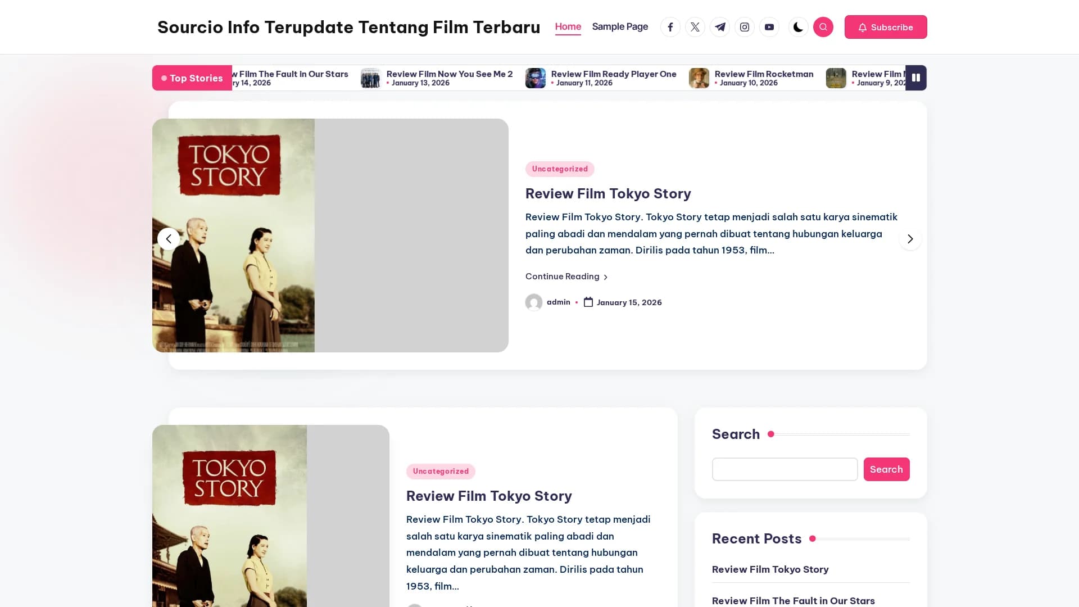
Task: Click the Recent Posts heading
Action: point(756,538)
